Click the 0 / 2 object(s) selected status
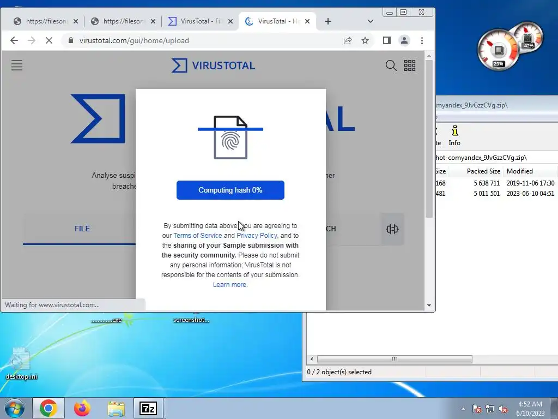The image size is (558, 419). point(339,372)
